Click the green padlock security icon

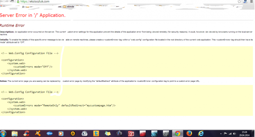18,1
